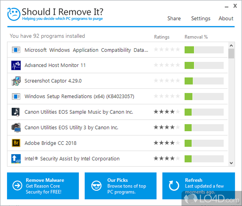Viewport: 242px width, 206px height.
Task: Open the Share menu
Action: [x=174, y=18]
